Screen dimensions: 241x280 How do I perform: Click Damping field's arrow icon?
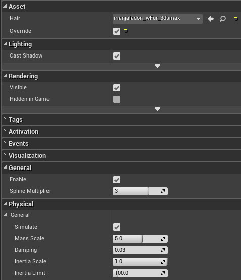point(163,250)
